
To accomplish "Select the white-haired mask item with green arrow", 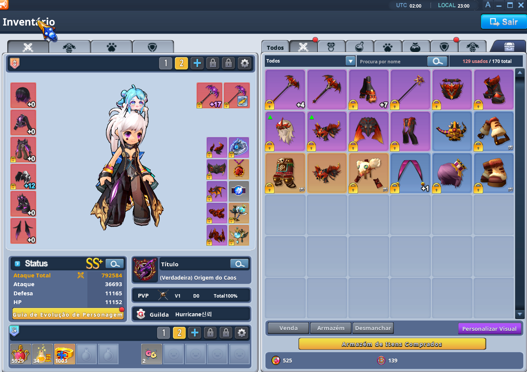I will coord(285,131).
